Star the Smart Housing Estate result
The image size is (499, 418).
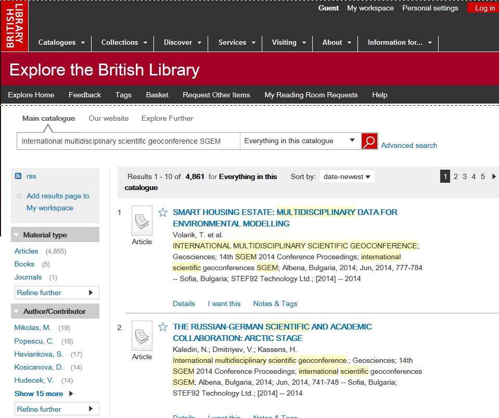[163, 212]
